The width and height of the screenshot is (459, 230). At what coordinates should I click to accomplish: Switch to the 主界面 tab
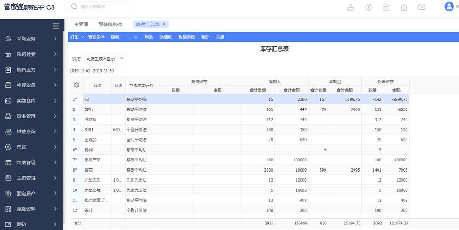[81, 24]
